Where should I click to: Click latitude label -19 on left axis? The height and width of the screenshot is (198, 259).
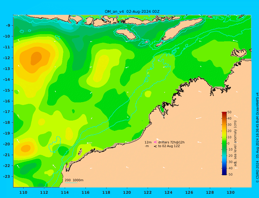click(x=7, y=133)
